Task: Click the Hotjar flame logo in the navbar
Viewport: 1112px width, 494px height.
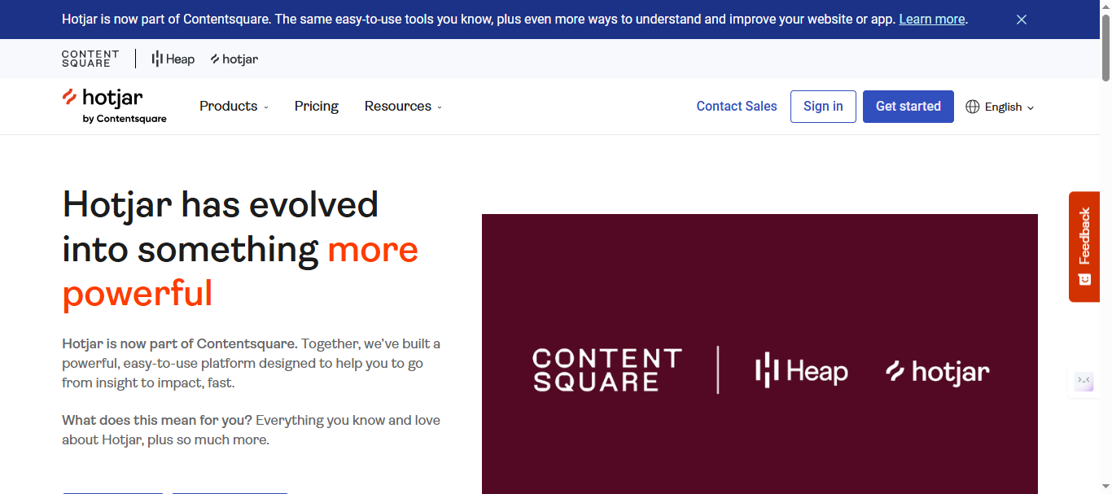Action: click(x=69, y=99)
